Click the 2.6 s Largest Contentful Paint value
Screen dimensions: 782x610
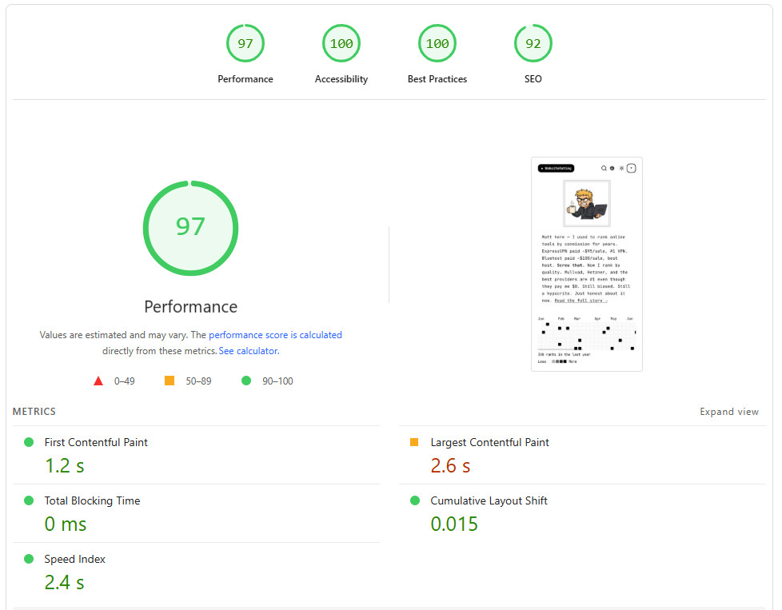[x=450, y=466]
